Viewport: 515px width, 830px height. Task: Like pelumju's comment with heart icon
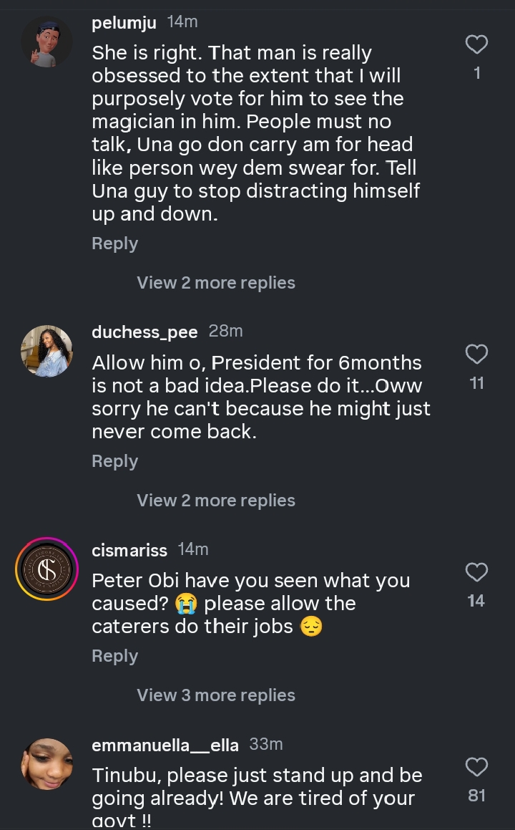pyautogui.click(x=476, y=45)
